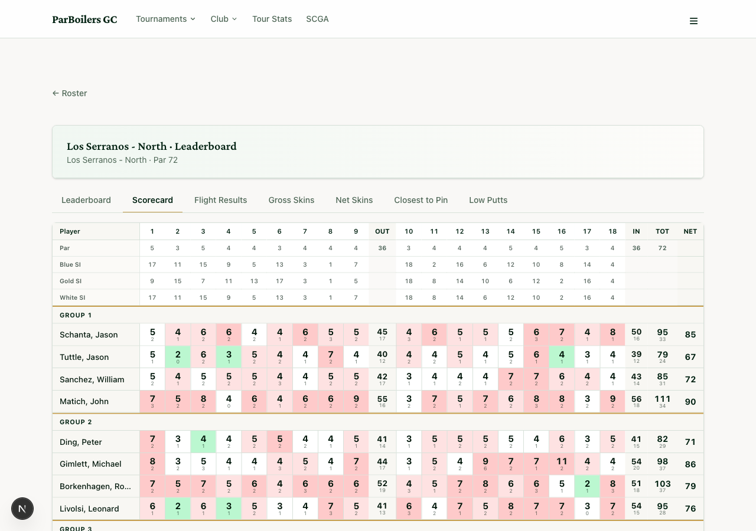Expand the Tournaments dropdown

click(165, 19)
